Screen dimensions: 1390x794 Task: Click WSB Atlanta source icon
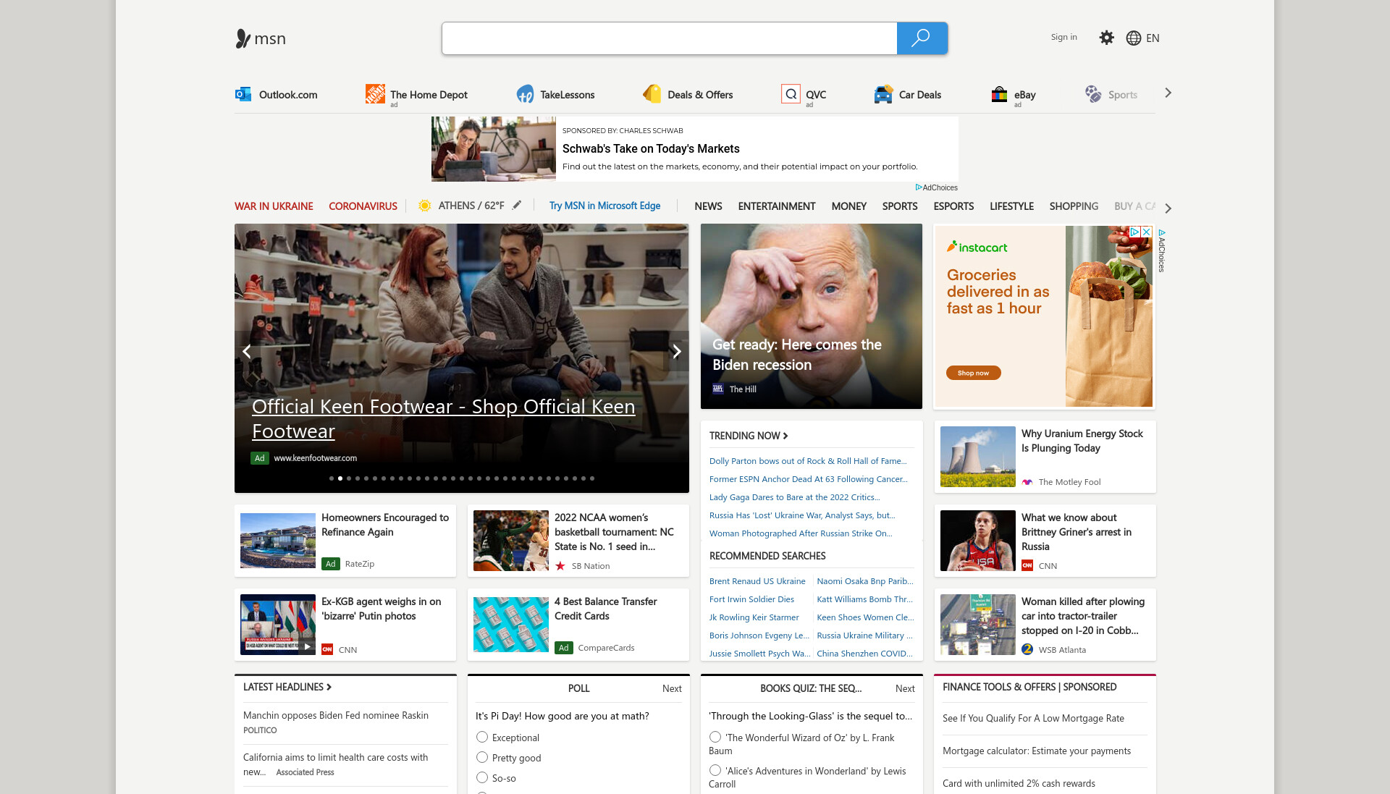1027,650
